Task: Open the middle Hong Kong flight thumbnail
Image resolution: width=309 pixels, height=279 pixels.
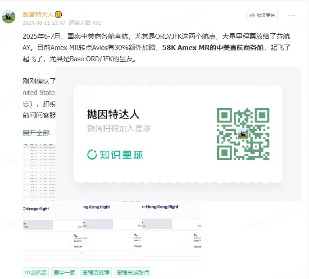Action: (x=112, y=231)
